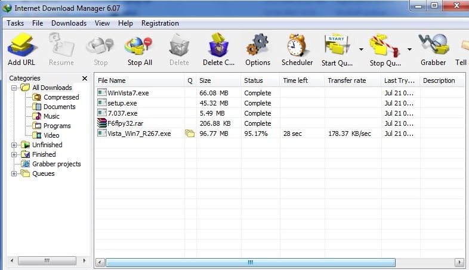Expand the Finished tree node
This screenshot has height=270, width=469.
click(x=14, y=154)
